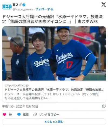Open the @tospo_prores handle link

click(x=23, y=9)
